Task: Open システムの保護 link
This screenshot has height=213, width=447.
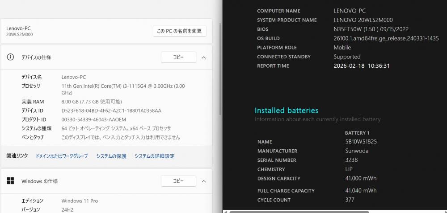Action: point(111,156)
